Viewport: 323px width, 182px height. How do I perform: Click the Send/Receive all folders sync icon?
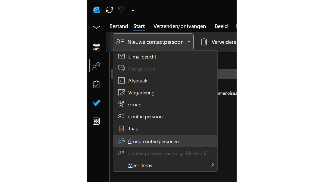[x=109, y=10]
